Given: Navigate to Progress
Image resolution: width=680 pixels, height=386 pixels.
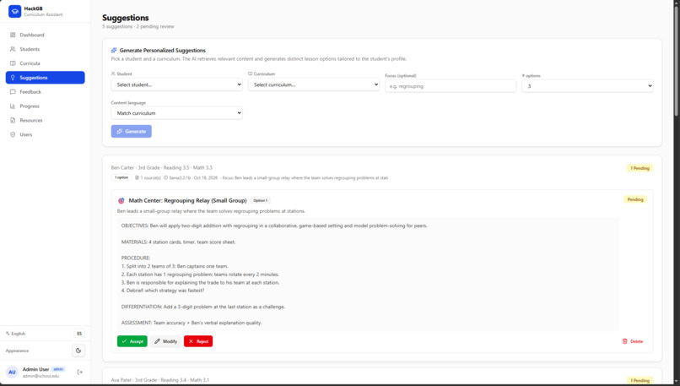Looking at the screenshot, I should [45, 106].
